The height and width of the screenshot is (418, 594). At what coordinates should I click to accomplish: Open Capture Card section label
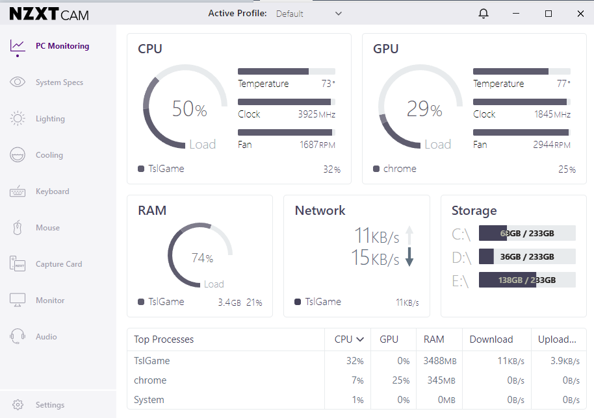[x=58, y=264]
